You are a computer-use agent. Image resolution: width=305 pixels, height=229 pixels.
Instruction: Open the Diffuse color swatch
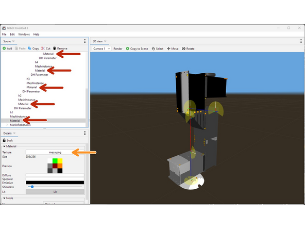pos(55,175)
